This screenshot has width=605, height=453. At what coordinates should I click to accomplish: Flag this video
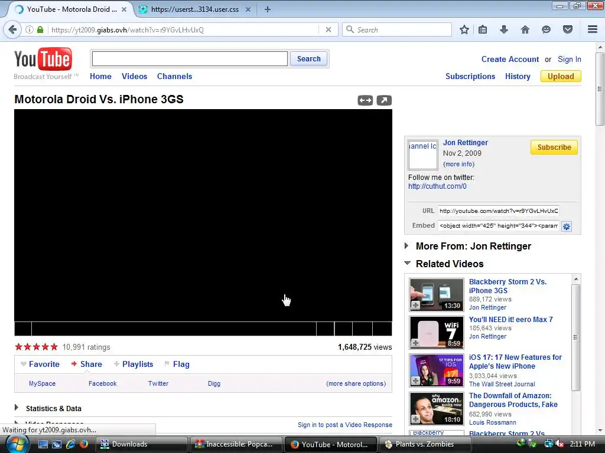[181, 365]
